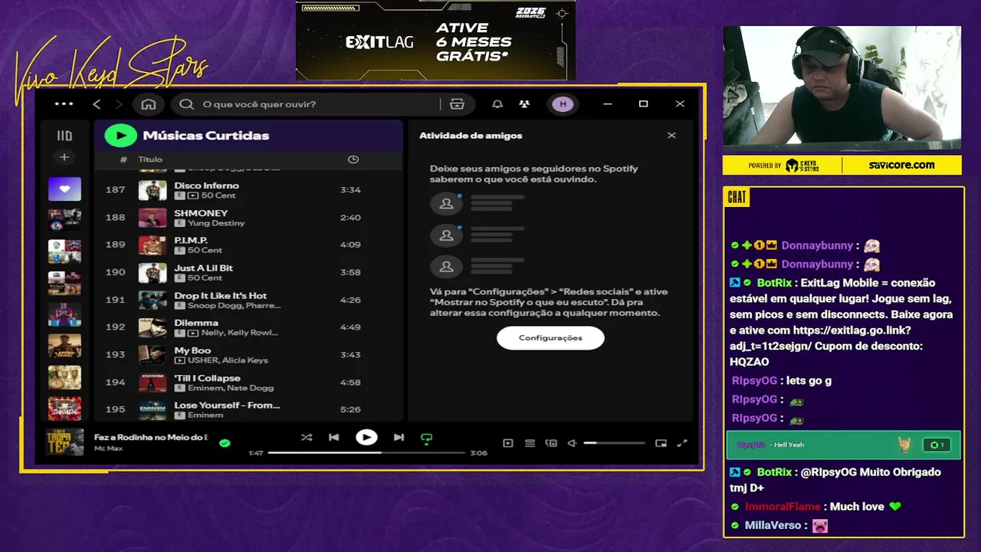The height and width of the screenshot is (552, 981).
Task: Go forward with the right arrow
Action: 118,104
